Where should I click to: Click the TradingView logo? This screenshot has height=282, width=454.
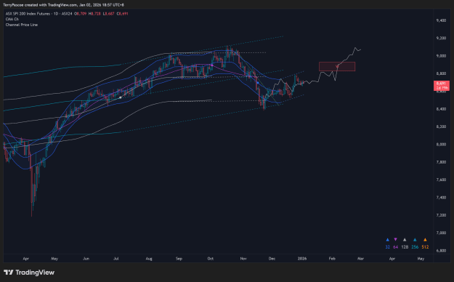(29, 273)
